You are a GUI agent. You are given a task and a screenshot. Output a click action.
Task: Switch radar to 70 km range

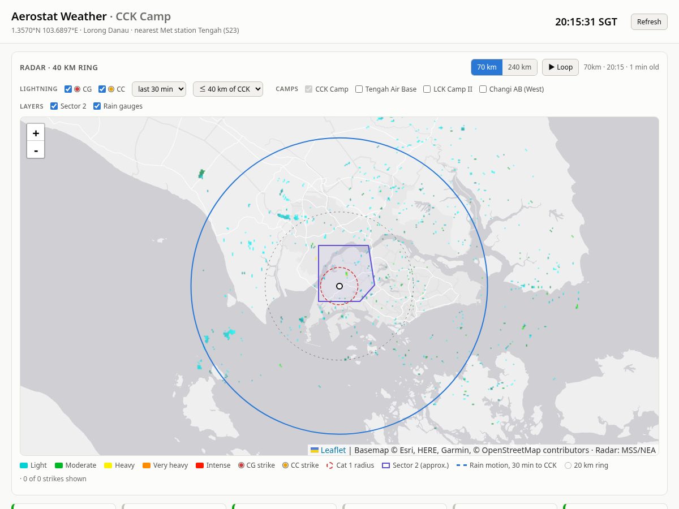(487, 67)
